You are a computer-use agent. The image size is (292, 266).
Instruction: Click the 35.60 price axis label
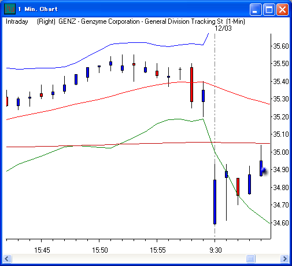click(x=281, y=46)
